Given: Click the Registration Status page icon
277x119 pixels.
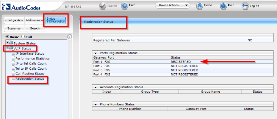Looking at the screenshot, I should pos(14,78).
